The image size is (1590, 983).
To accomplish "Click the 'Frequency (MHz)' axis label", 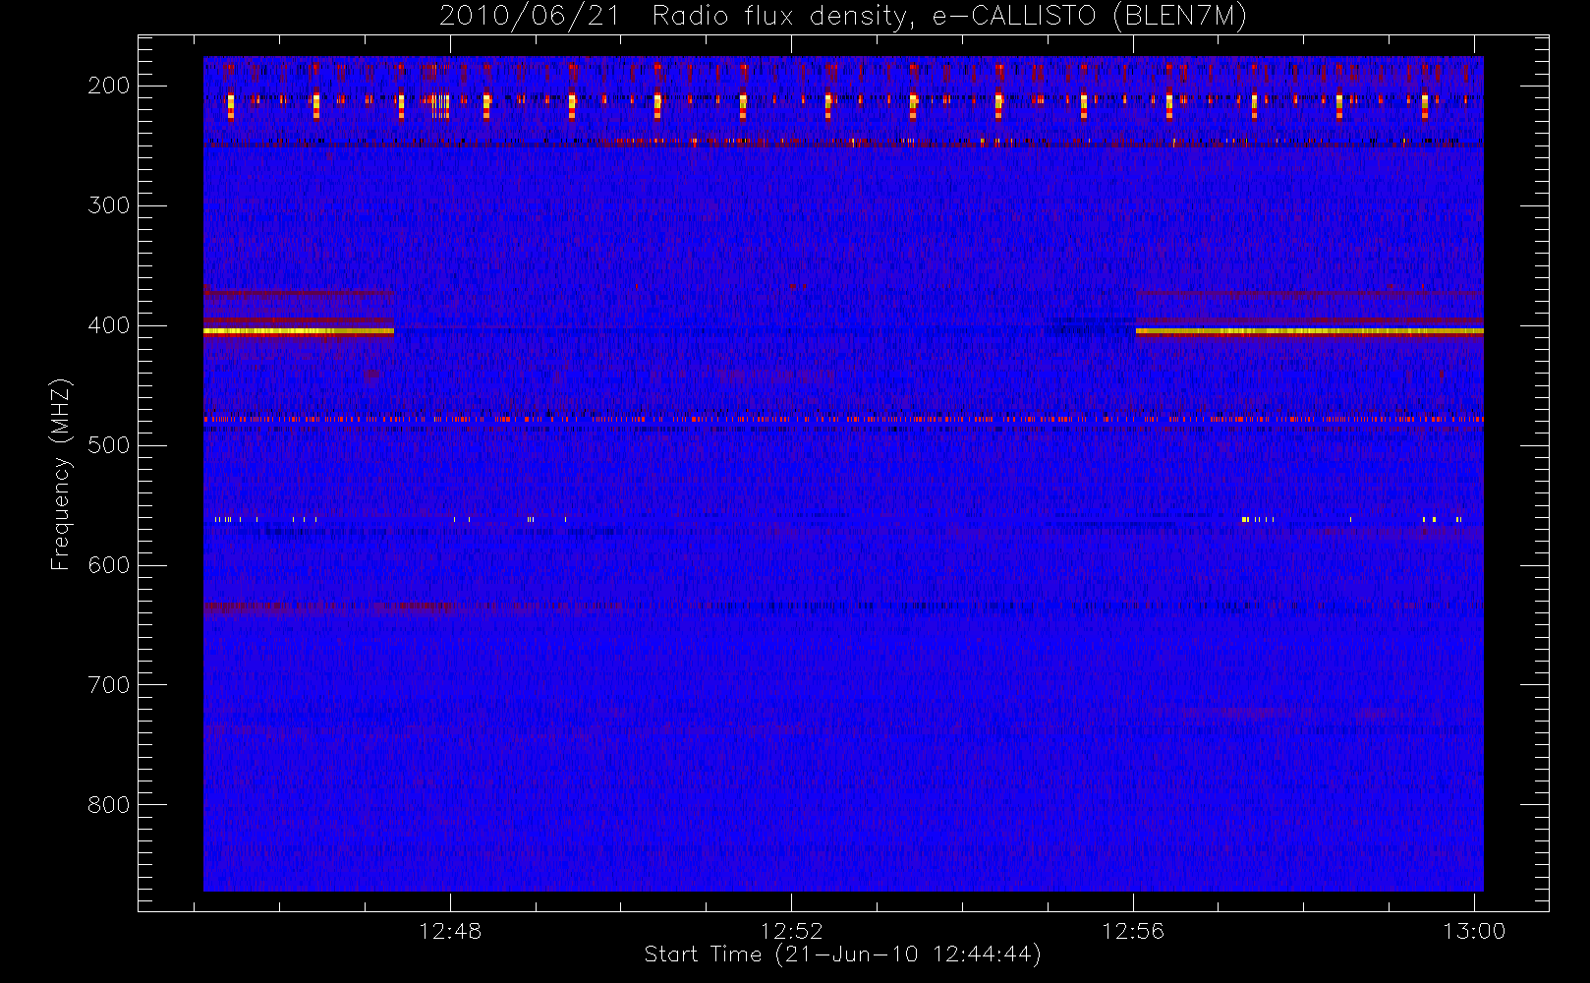I will 61,474.
